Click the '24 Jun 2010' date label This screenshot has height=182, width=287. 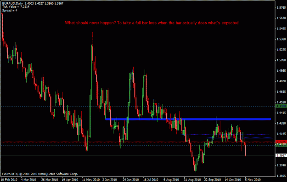point(131,180)
